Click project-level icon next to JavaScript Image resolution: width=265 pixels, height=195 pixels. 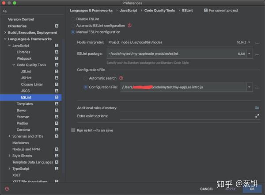[57, 46]
